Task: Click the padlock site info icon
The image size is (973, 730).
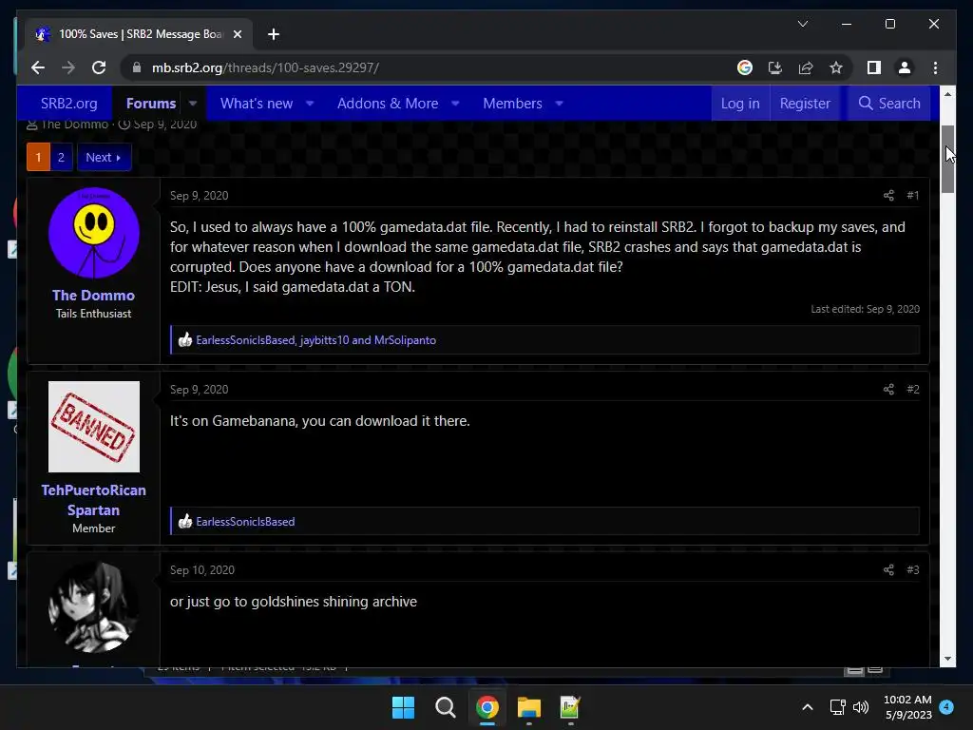Action: click(137, 67)
